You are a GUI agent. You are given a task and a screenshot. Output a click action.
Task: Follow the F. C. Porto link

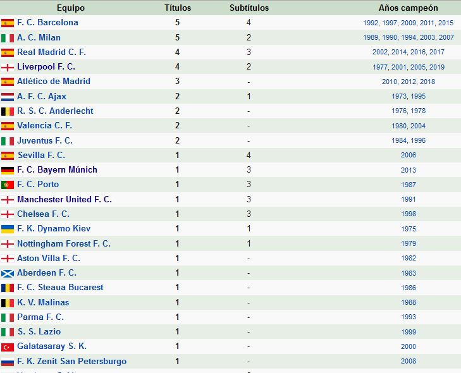click(38, 185)
